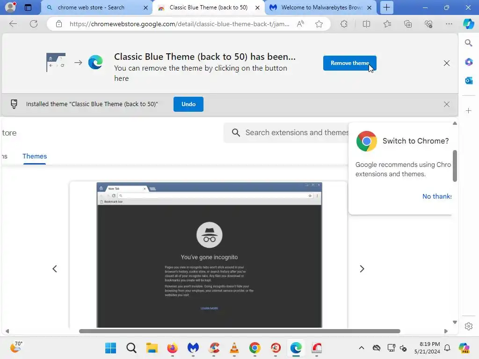The width and height of the screenshot is (479, 359).
Task: Click the vertical page scrollbar thumb
Action: click(455, 166)
